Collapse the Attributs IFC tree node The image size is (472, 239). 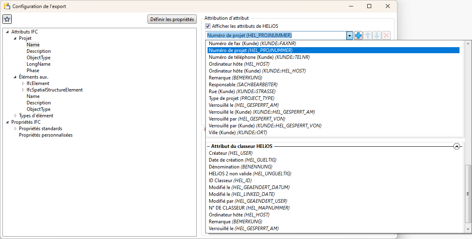coord(8,32)
